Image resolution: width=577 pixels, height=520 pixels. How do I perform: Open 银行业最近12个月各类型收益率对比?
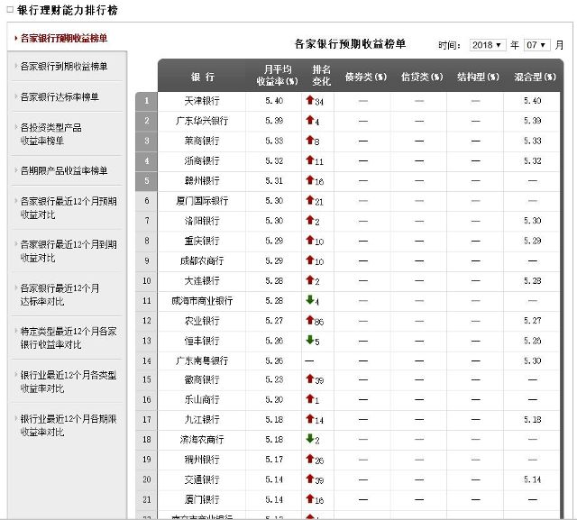click(69, 382)
